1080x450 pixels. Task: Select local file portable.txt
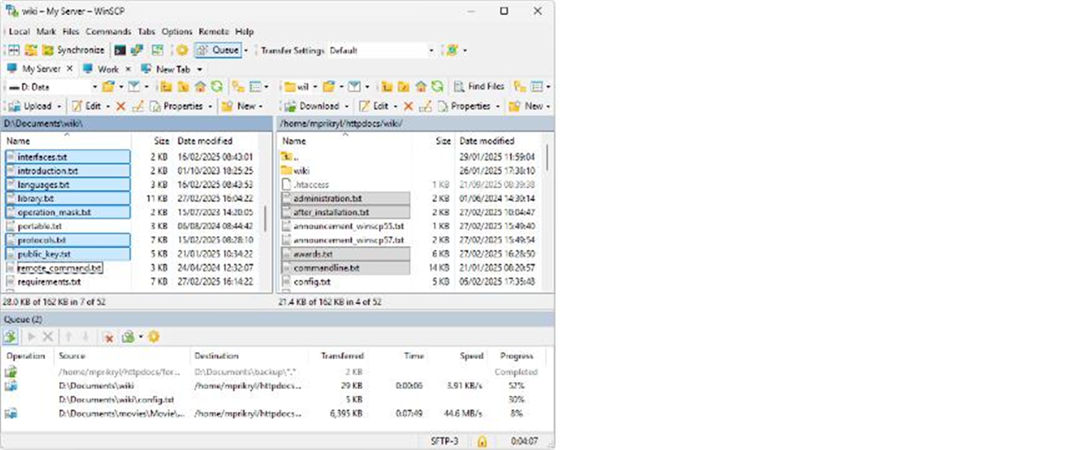(39, 226)
